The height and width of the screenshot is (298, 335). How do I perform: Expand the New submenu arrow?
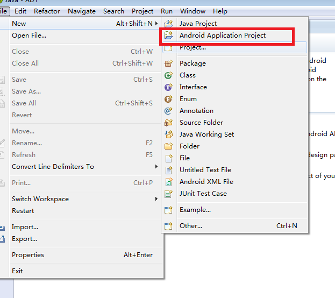click(x=156, y=23)
